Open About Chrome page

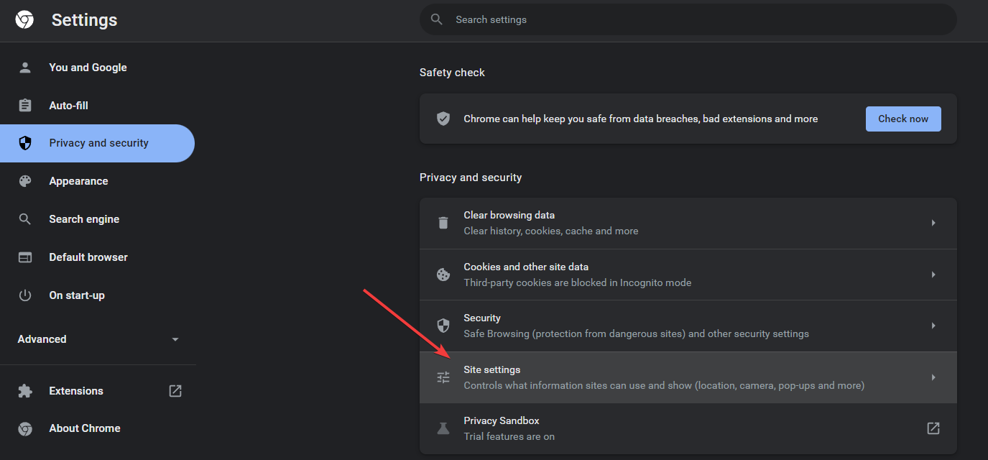(x=84, y=428)
